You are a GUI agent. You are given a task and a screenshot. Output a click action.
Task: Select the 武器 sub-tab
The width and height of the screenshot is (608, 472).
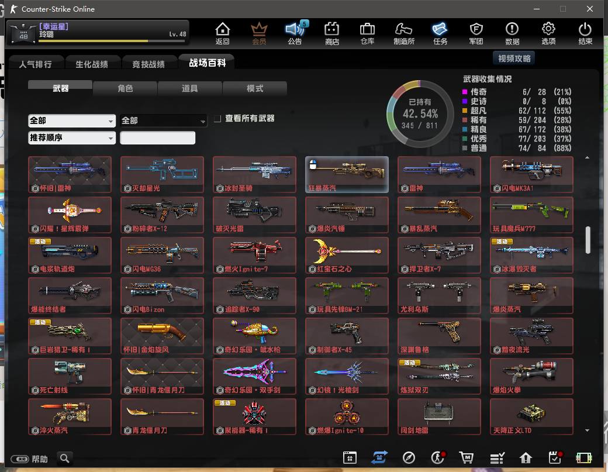(x=60, y=88)
